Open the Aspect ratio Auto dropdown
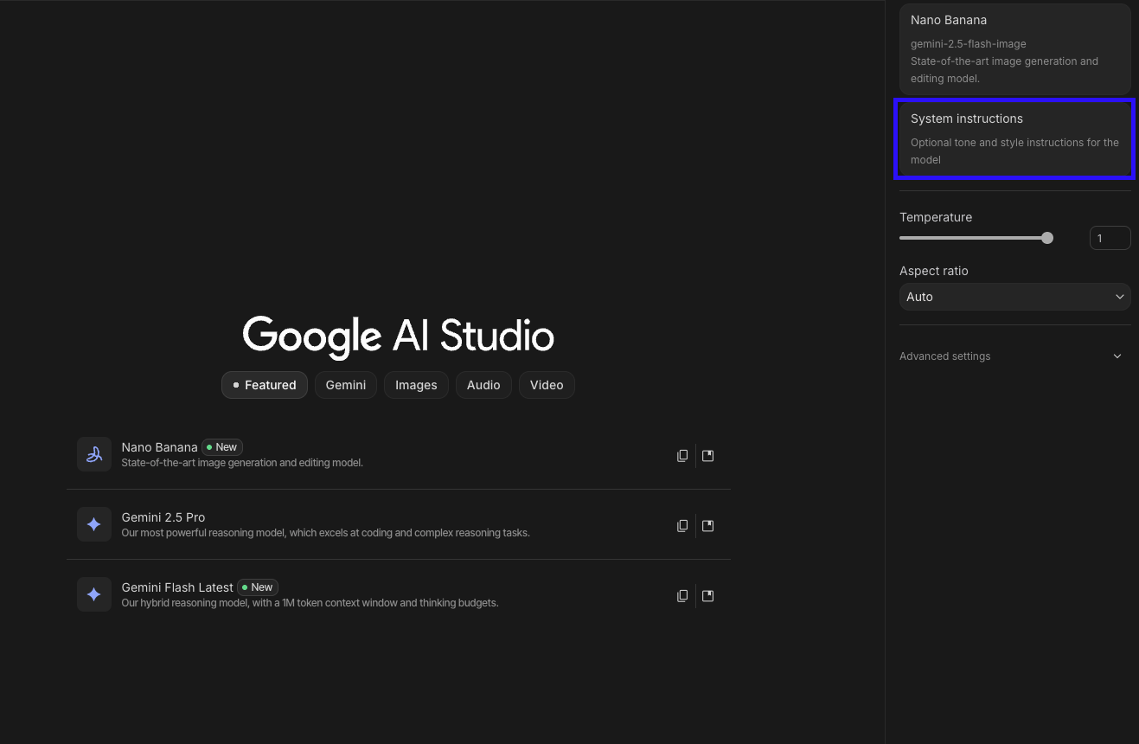The image size is (1139, 744). pyautogui.click(x=1015, y=297)
